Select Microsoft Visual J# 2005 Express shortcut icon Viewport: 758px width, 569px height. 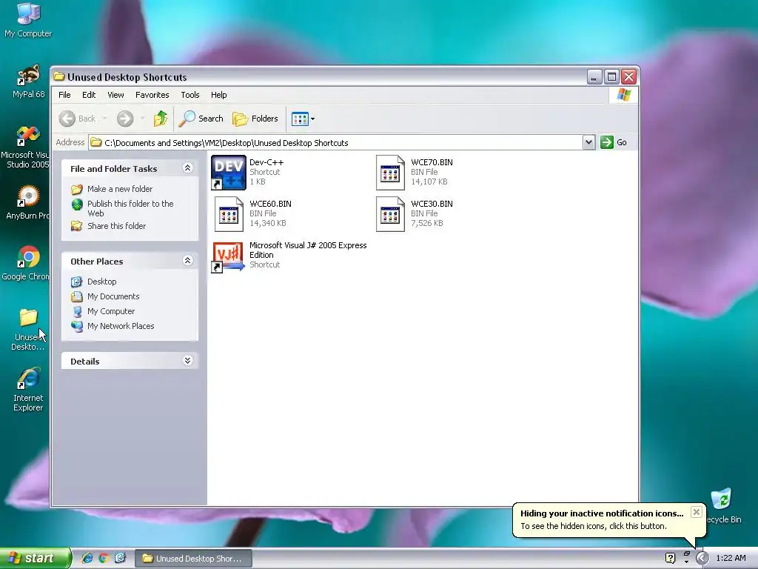pos(229,256)
